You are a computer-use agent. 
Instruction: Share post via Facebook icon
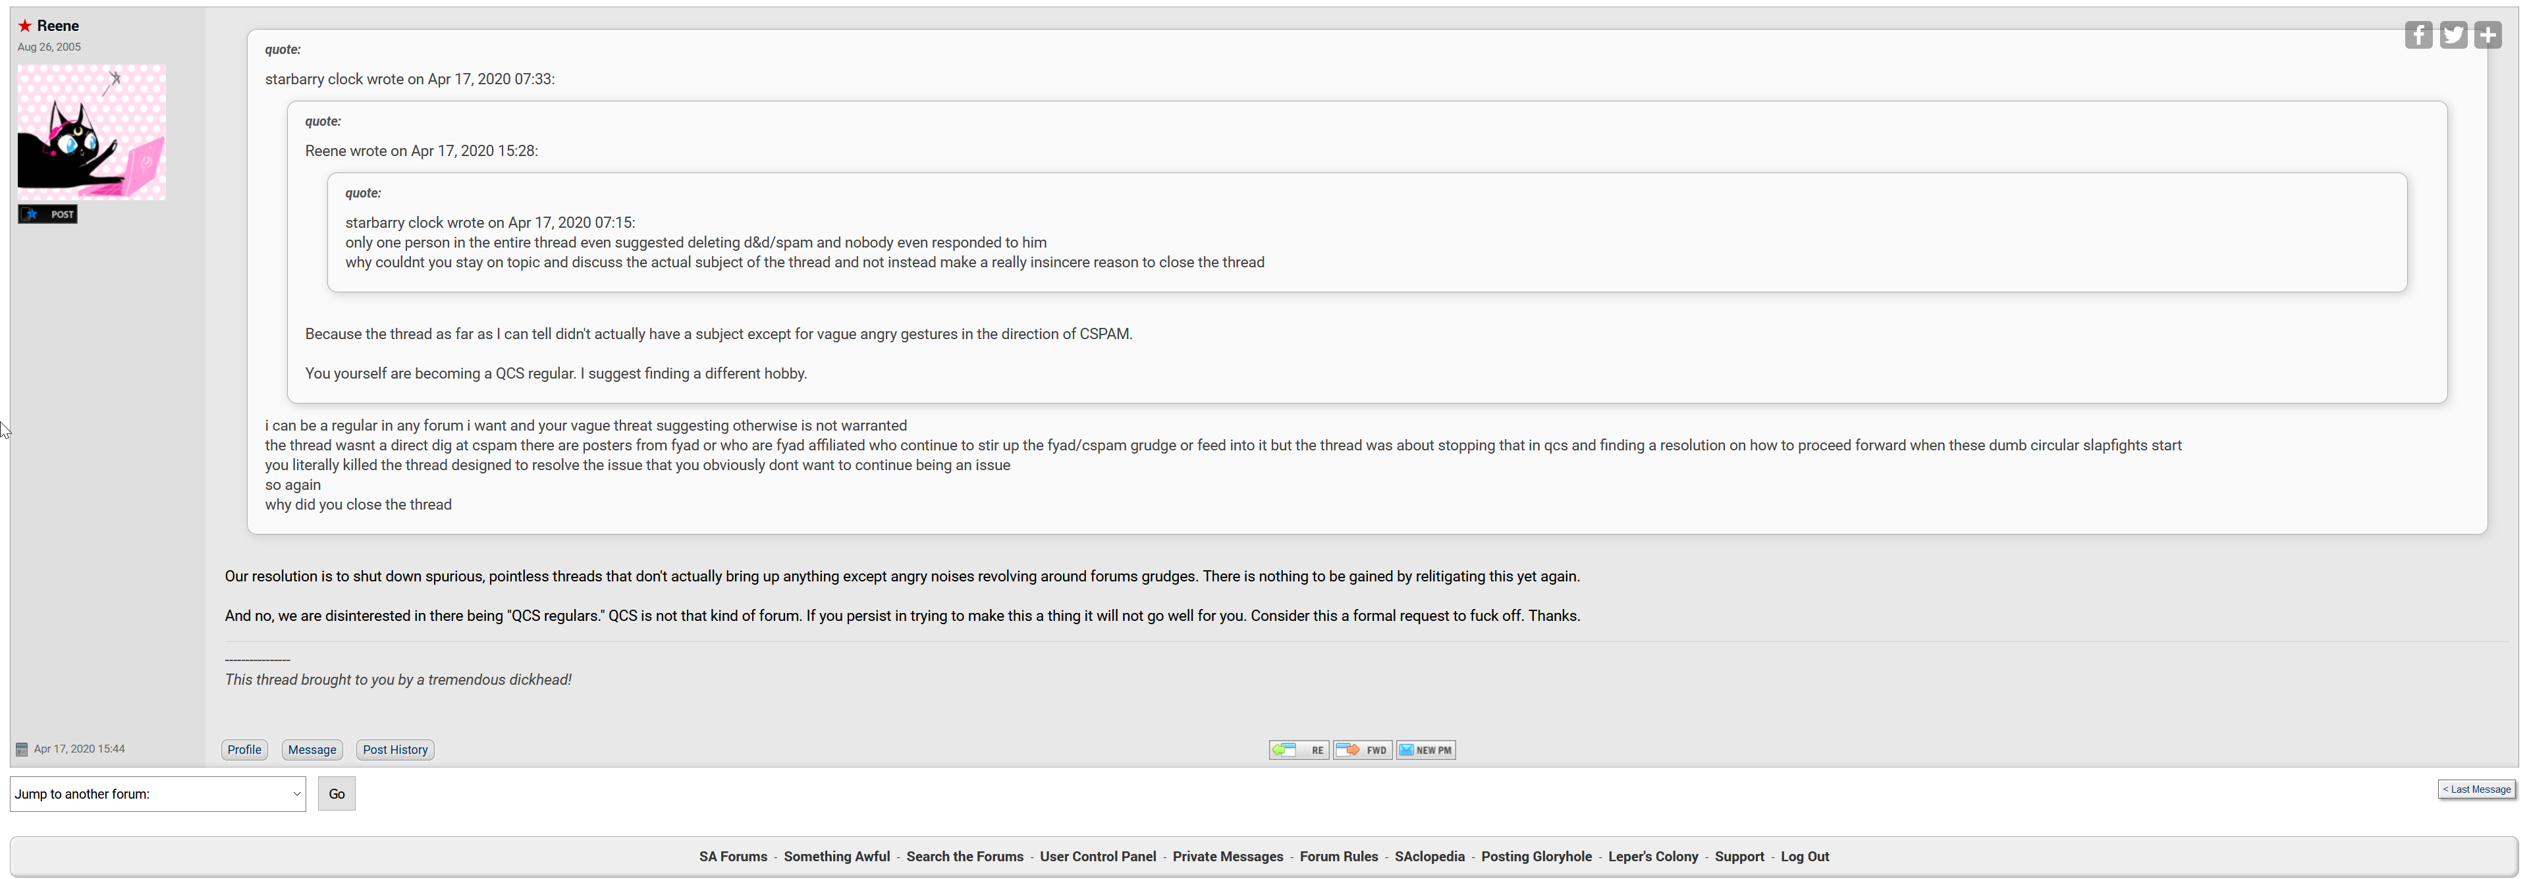click(2418, 36)
